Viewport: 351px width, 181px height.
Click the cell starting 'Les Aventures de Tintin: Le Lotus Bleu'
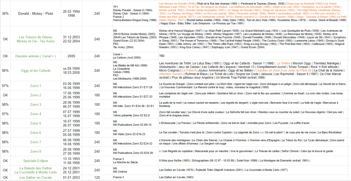[x=253, y=71]
